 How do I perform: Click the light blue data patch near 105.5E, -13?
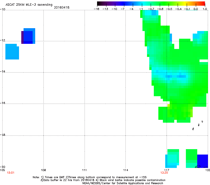(x=12, y=52)
